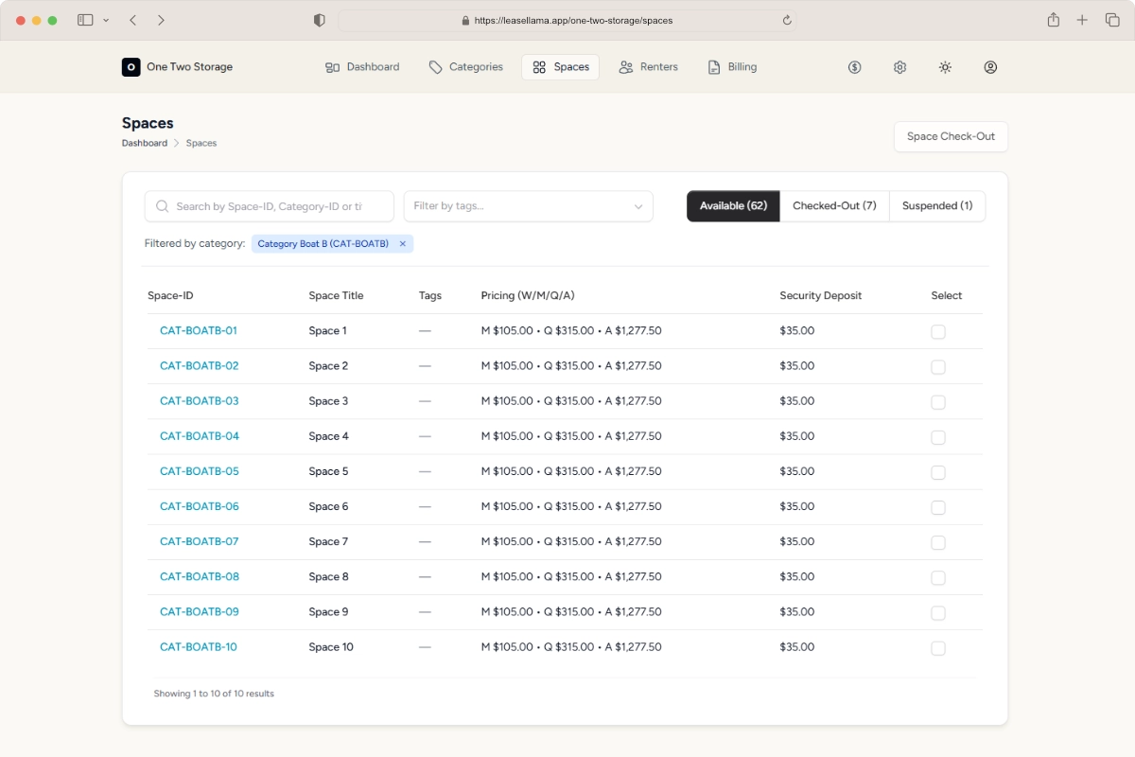
Task: Open the Dashboard nav item
Action: coord(362,67)
